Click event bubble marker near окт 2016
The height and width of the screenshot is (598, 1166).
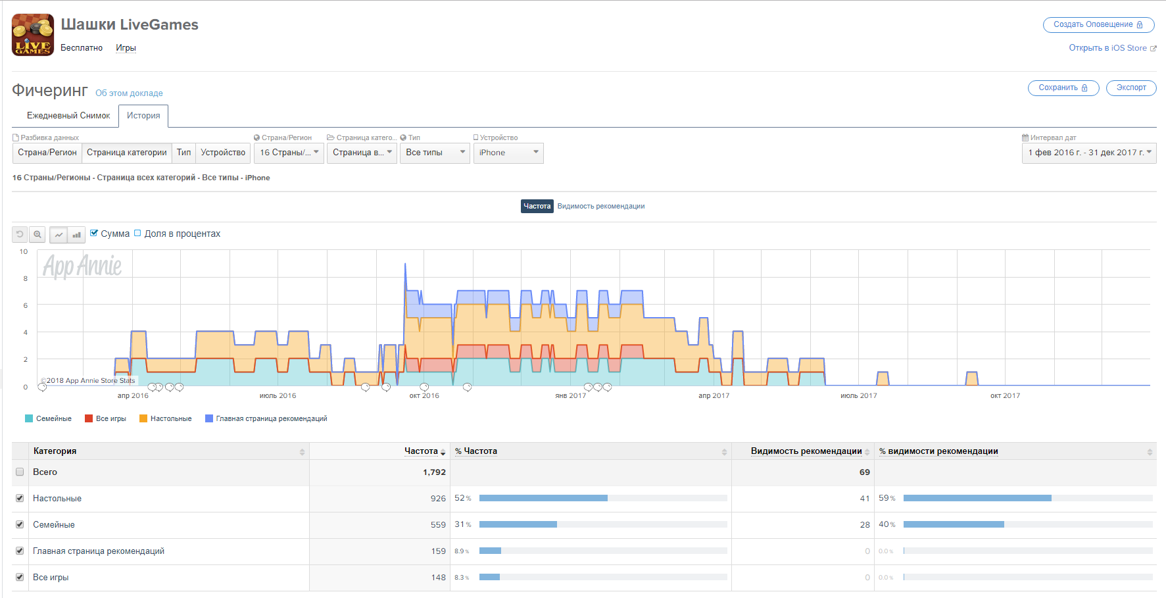(424, 387)
